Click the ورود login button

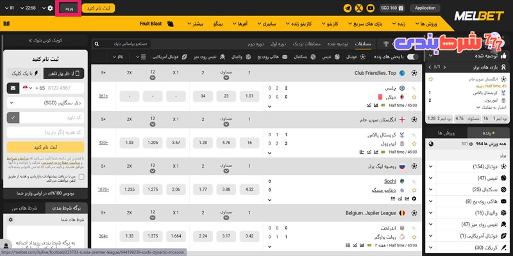[x=69, y=8]
